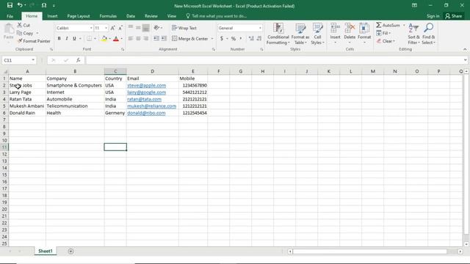Decrease font size with the small A icon
Viewport: 470px width, 264px height.
click(120, 28)
